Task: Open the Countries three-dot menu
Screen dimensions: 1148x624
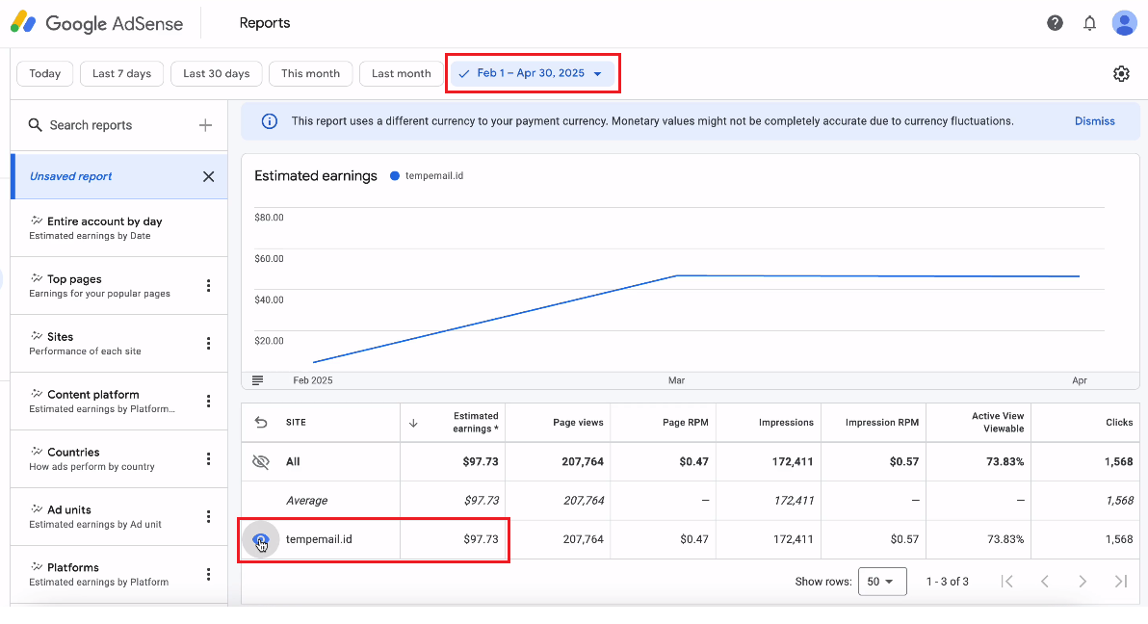Action: [x=209, y=459]
